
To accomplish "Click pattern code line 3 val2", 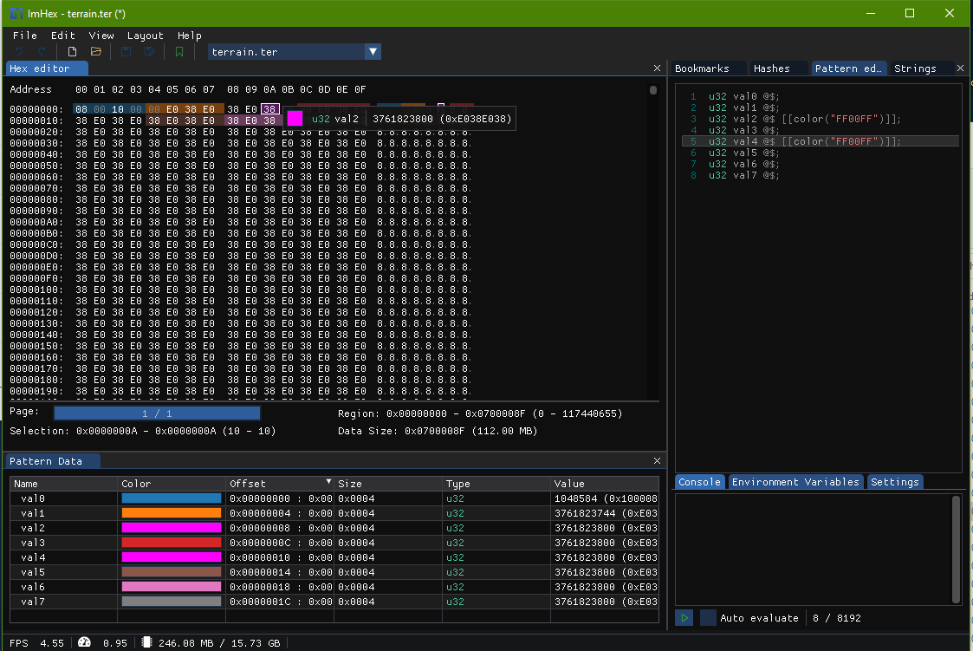I will (804, 119).
